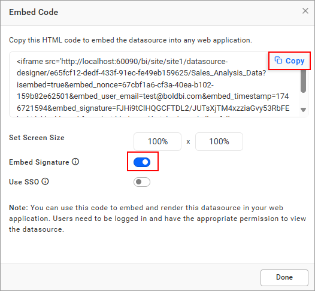Click inside the iframe embed code box
The width and height of the screenshot is (315, 291).
tap(154, 84)
